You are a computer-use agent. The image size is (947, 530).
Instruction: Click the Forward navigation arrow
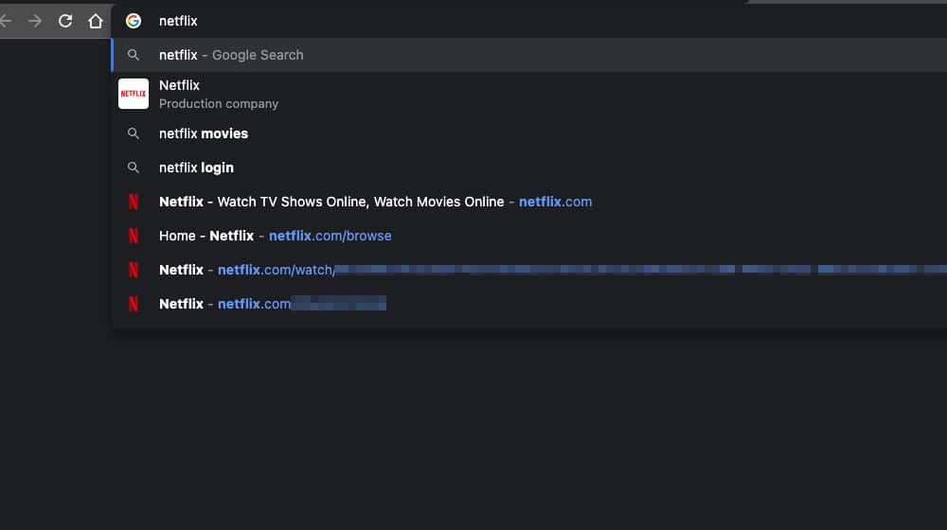35,21
